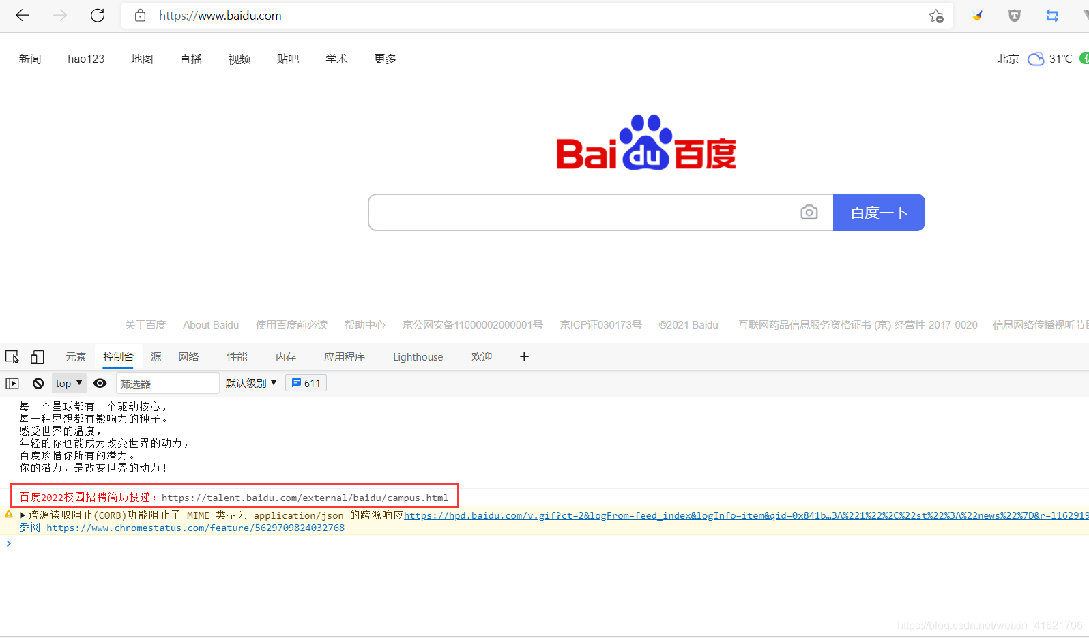Click the console line 你的潜力，是改变世界的动力！
1089x638 pixels.
pyautogui.click(x=93, y=468)
